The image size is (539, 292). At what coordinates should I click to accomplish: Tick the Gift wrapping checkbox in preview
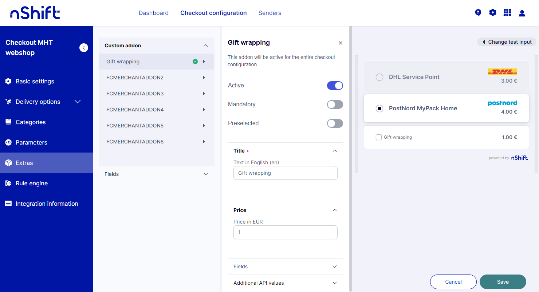click(379, 137)
